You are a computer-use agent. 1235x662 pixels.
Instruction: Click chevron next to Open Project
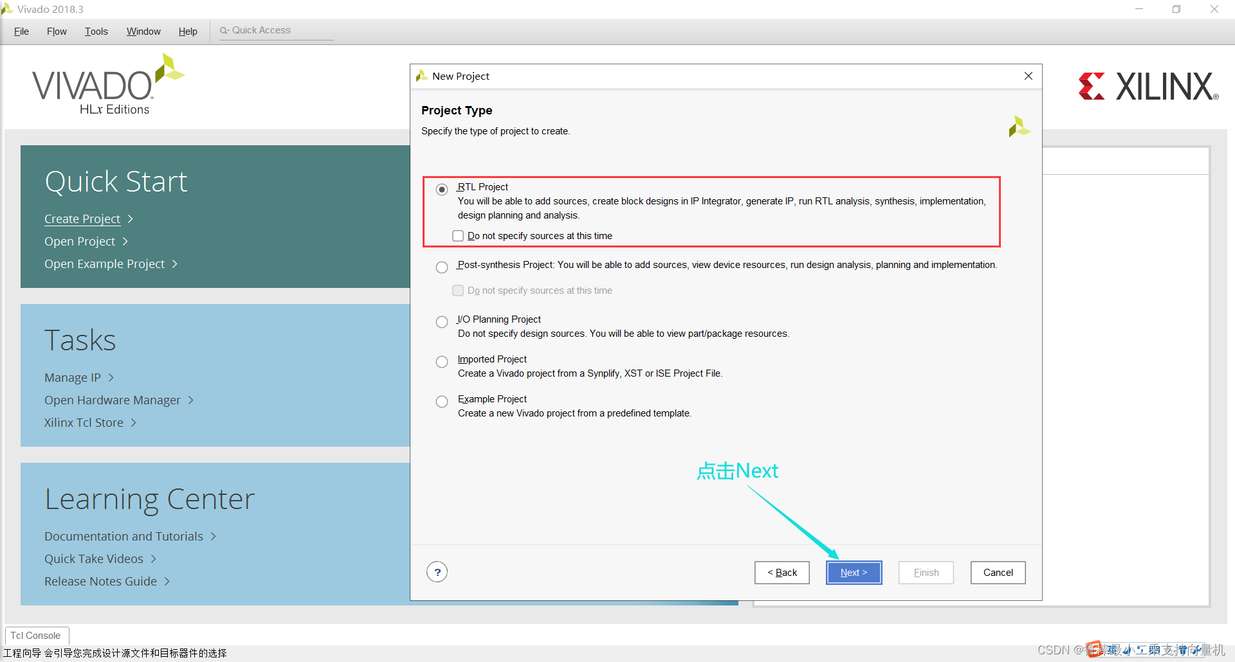pyautogui.click(x=125, y=242)
